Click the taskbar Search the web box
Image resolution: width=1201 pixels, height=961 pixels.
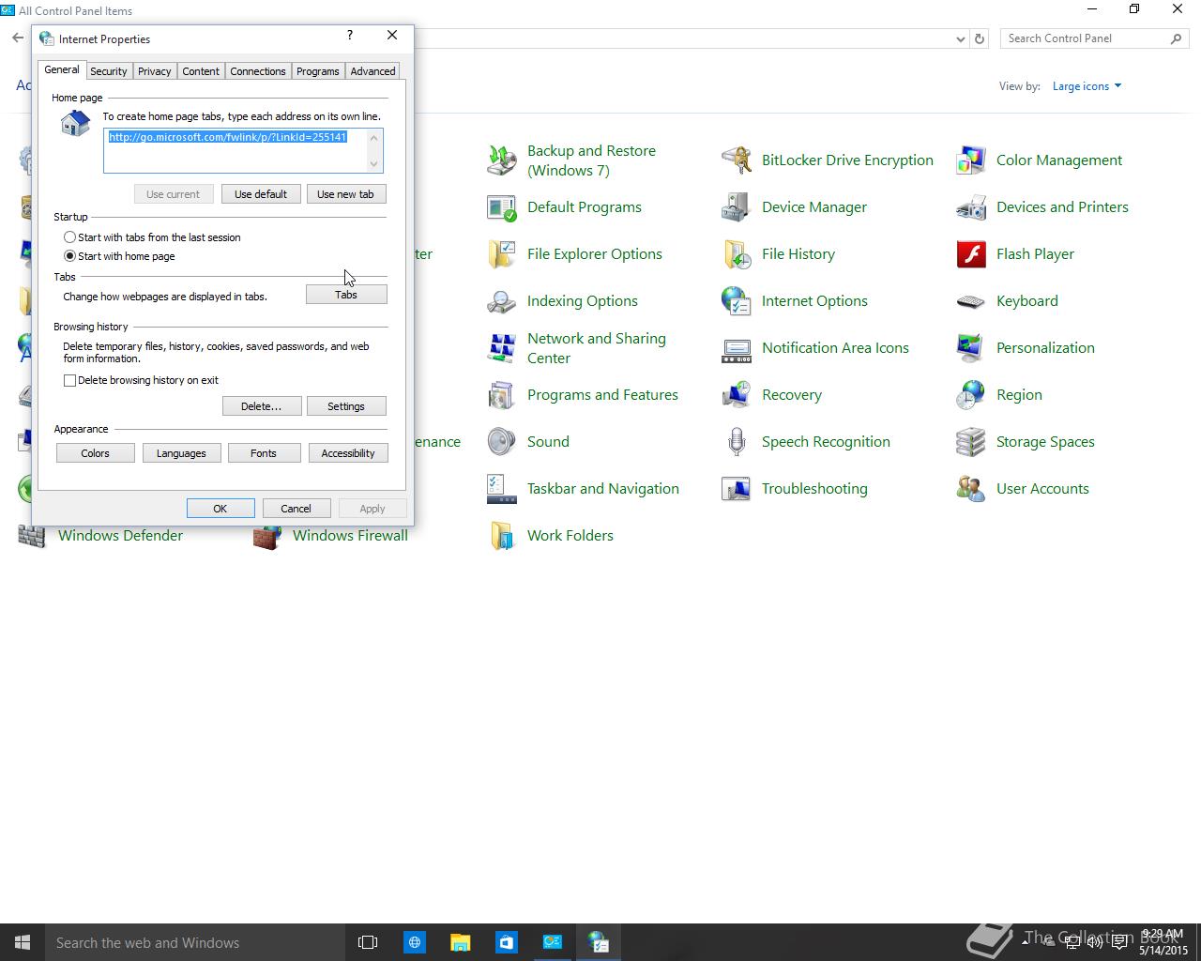(195, 942)
